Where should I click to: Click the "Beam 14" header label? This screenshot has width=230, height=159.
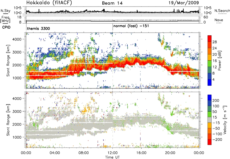(112, 3)
